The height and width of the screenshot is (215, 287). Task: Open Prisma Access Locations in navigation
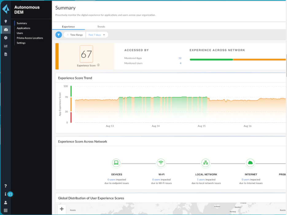pyautogui.click(x=30, y=38)
